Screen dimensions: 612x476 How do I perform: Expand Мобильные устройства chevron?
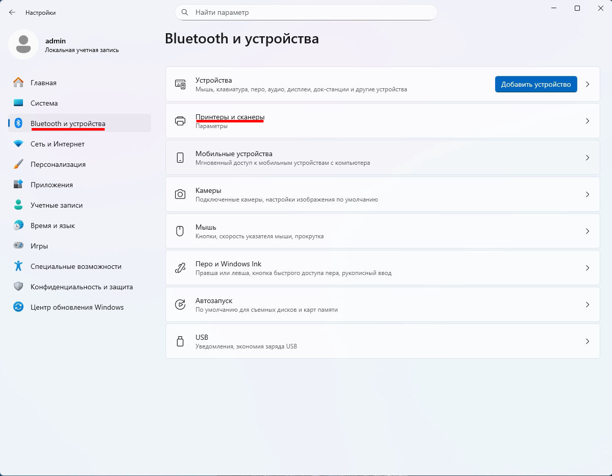tap(587, 158)
